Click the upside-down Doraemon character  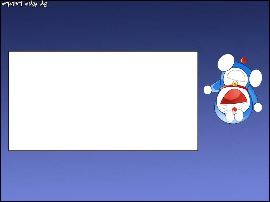(x=233, y=89)
